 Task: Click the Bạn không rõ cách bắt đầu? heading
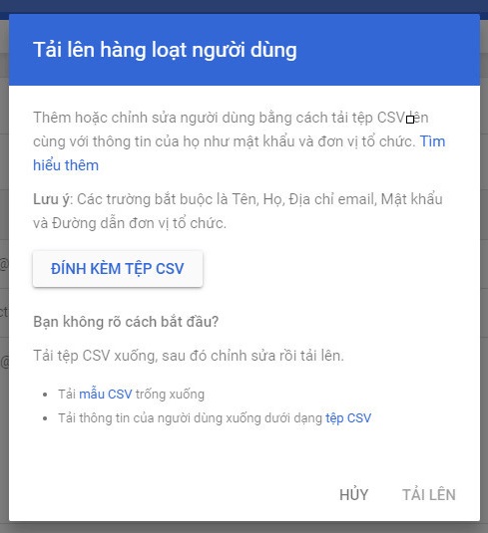click(126, 322)
